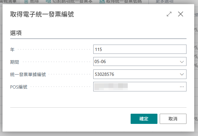This screenshot has width=198, height=136.
Task: Confirm with the 確定 button
Action: click(144, 119)
